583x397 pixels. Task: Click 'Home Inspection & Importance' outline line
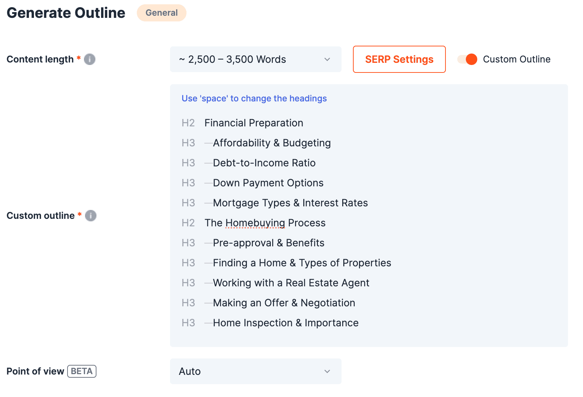tap(286, 323)
